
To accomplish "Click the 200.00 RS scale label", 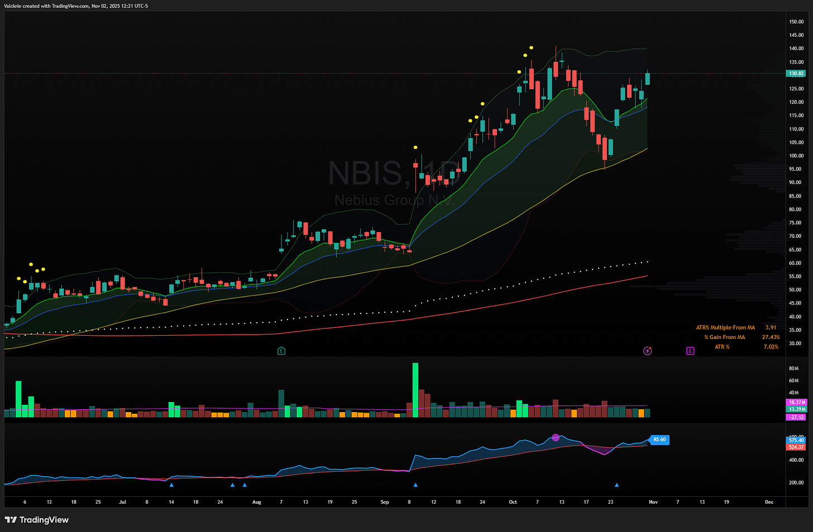I will tap(796, 483).
